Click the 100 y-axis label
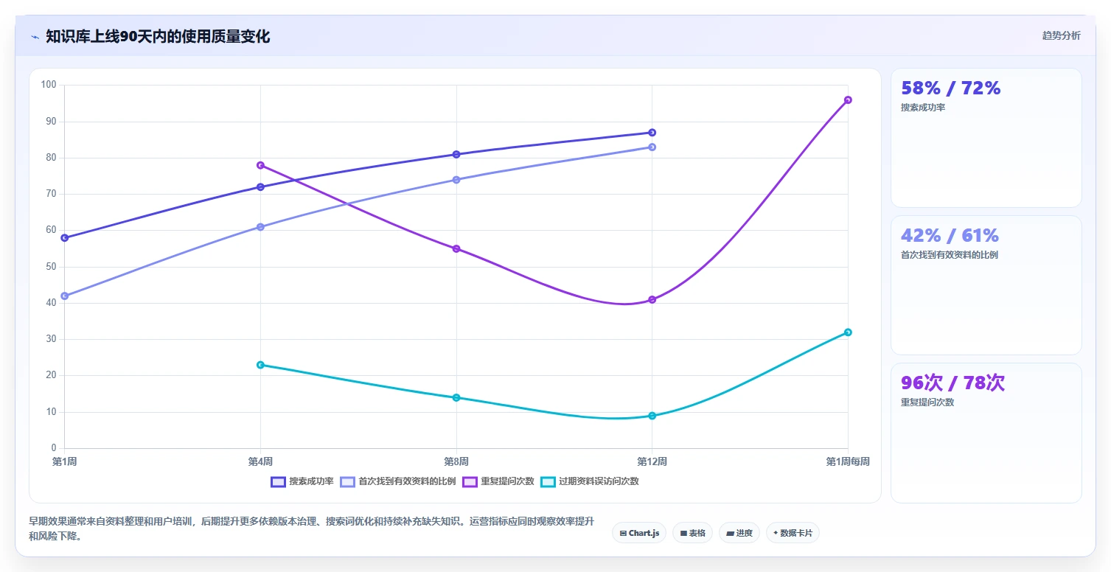This screenshot has height=572, width=1111. (x=49, y=85)
